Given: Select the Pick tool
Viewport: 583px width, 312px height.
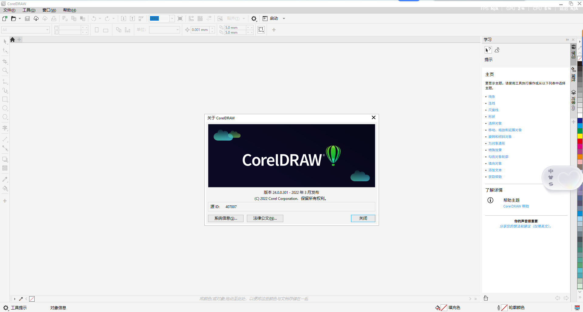Looking at the screenshot, I should (5, 41).
